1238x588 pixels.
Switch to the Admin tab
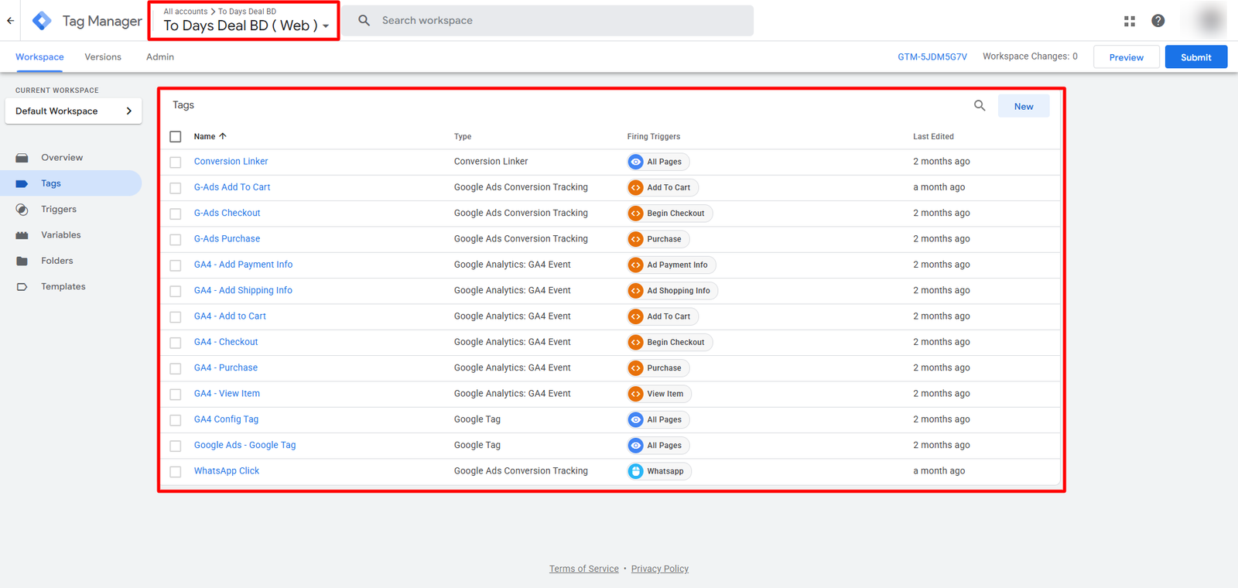160,57
